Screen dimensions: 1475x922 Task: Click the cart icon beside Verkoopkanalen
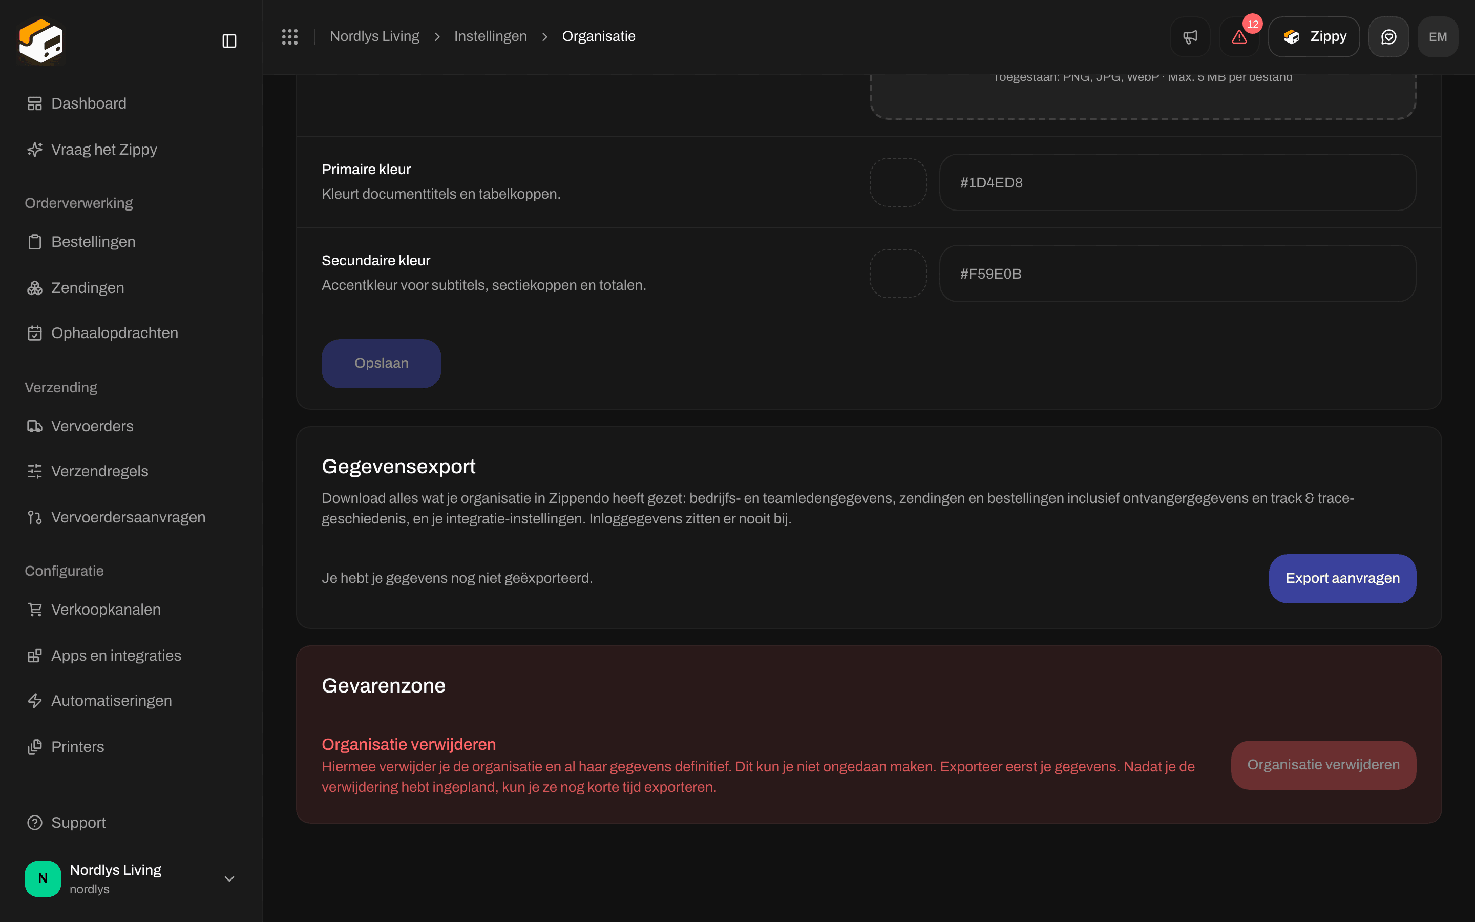[35, 610]
